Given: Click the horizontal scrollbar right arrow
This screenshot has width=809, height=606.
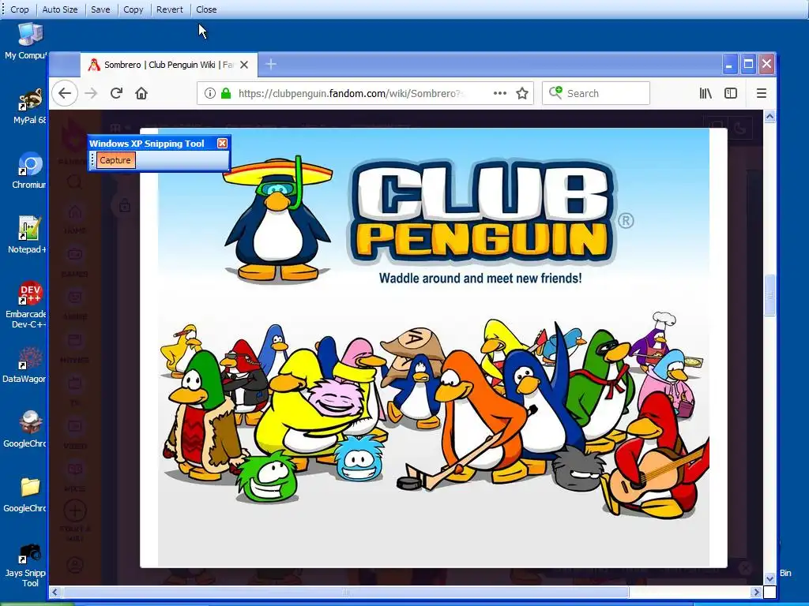Looking at the screenshot, I should point(756,592).
